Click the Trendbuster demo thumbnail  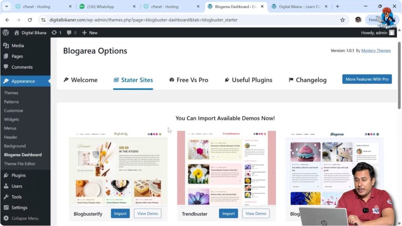coord(227,168)
